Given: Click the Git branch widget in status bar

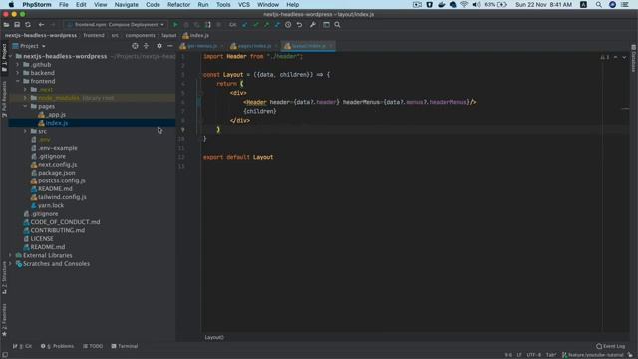Looking at the screenshot, I should click(x=593, y=355).
